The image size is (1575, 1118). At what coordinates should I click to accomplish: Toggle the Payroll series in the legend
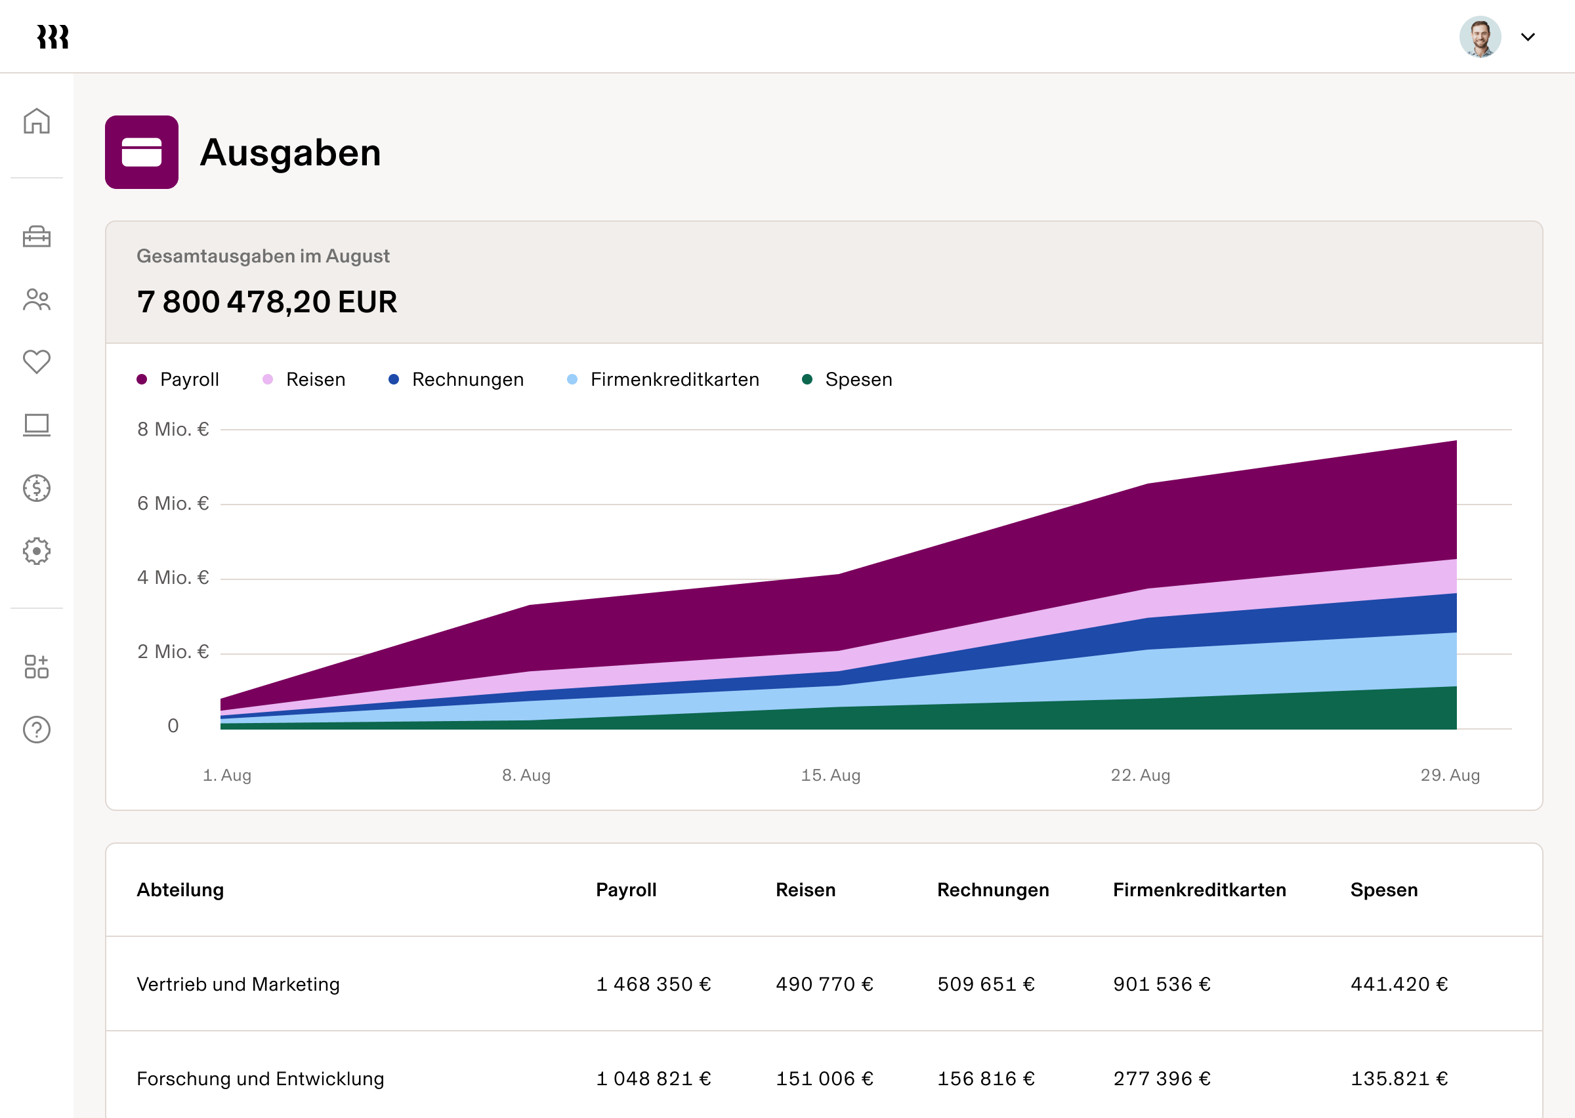(x=178, y=379)
